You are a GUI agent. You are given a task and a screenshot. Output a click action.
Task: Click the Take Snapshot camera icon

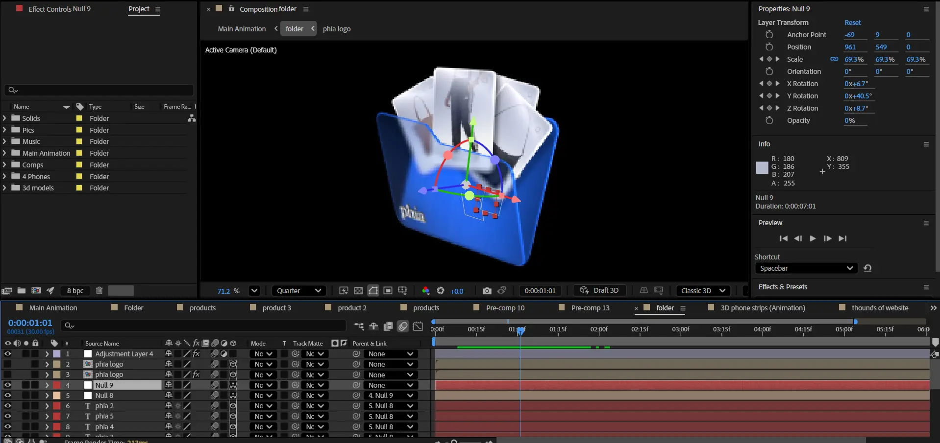tap(486, 291)
